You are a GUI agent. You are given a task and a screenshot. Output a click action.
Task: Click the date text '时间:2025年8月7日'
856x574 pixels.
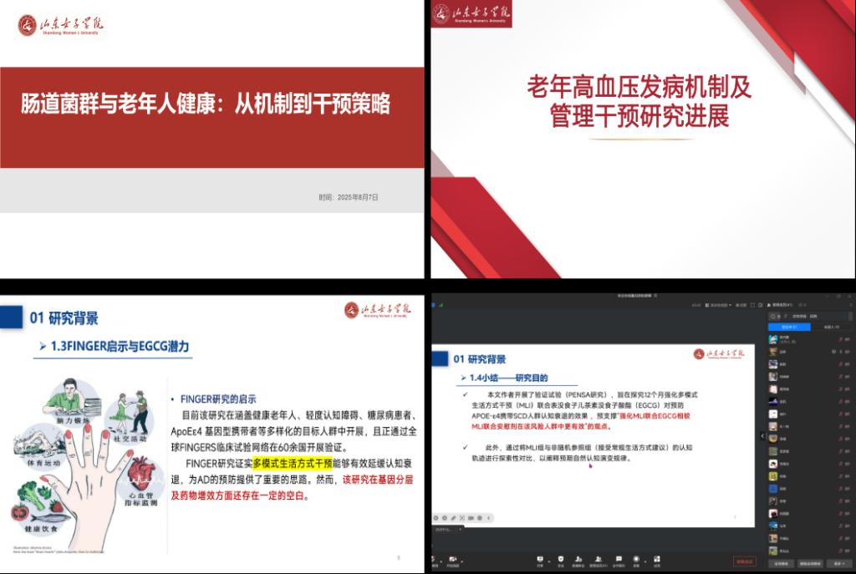349,197
